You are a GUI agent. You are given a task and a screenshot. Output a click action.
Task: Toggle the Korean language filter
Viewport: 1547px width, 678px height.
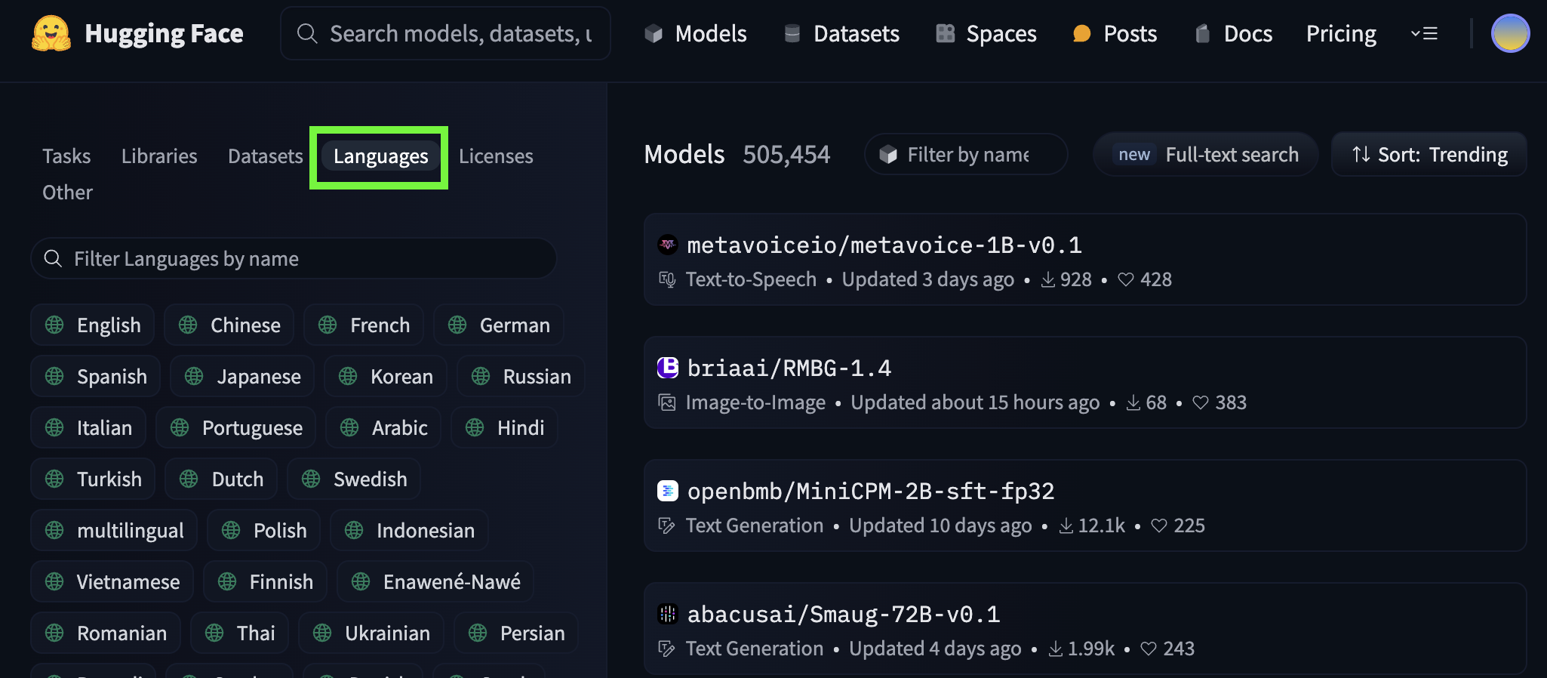(386, 377)
